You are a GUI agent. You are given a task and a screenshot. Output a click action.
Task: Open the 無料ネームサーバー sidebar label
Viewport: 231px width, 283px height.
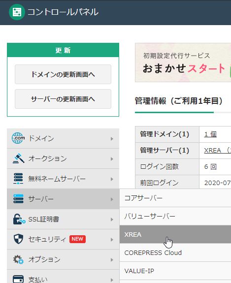pos(57,179)
